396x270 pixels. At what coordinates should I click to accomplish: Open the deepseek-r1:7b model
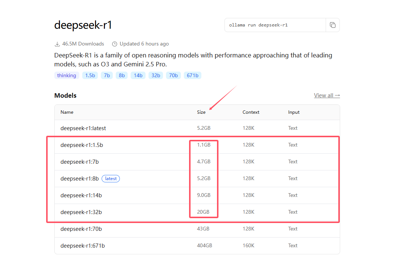80,162
